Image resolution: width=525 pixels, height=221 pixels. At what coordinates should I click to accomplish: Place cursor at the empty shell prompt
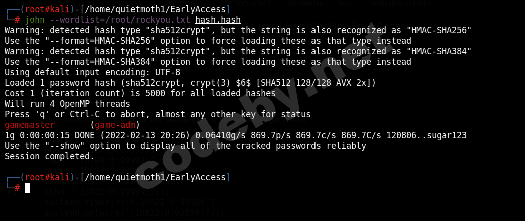[27, 188]
